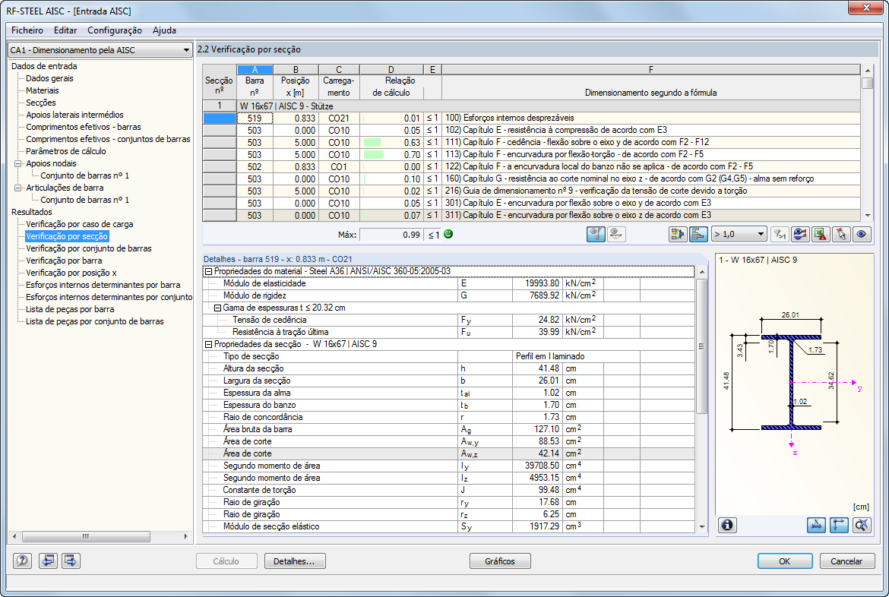Viewport: 889px width, 597px height.
Task: Click results table scroll-up arrow
Action: tap(868, 71)
